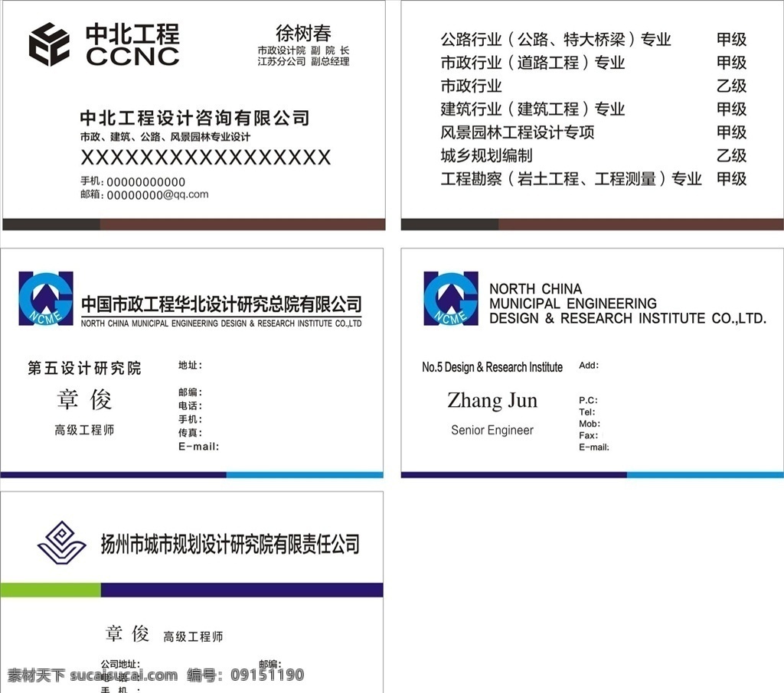784x693 pixels.
Task: Select '扬州市城市规划设计研究院有限责任公司' heading
Action: coord(230,544)
